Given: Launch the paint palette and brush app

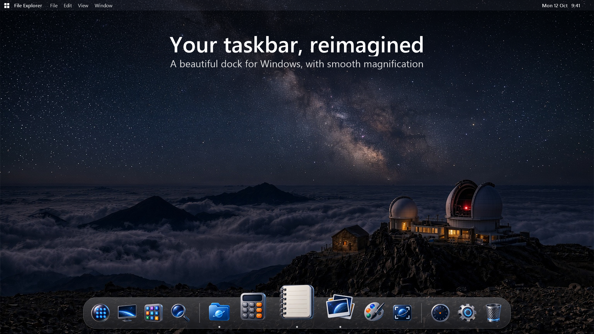Looking at the screenshot, I should click(x=374, y=312).
